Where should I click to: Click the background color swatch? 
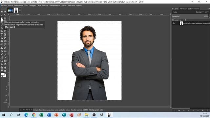point(5,76)
